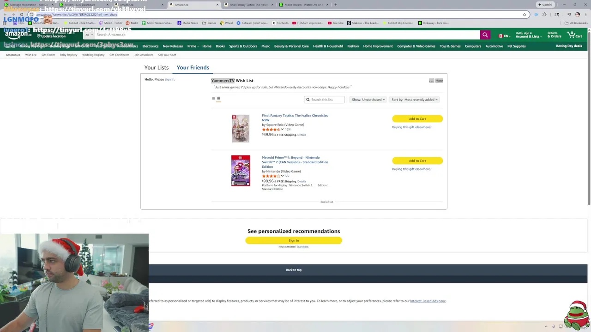Screen dimensions: 591x332
Task: Open the Contexto bookmark
Action: pyautogui.click(x=280, y=23)
